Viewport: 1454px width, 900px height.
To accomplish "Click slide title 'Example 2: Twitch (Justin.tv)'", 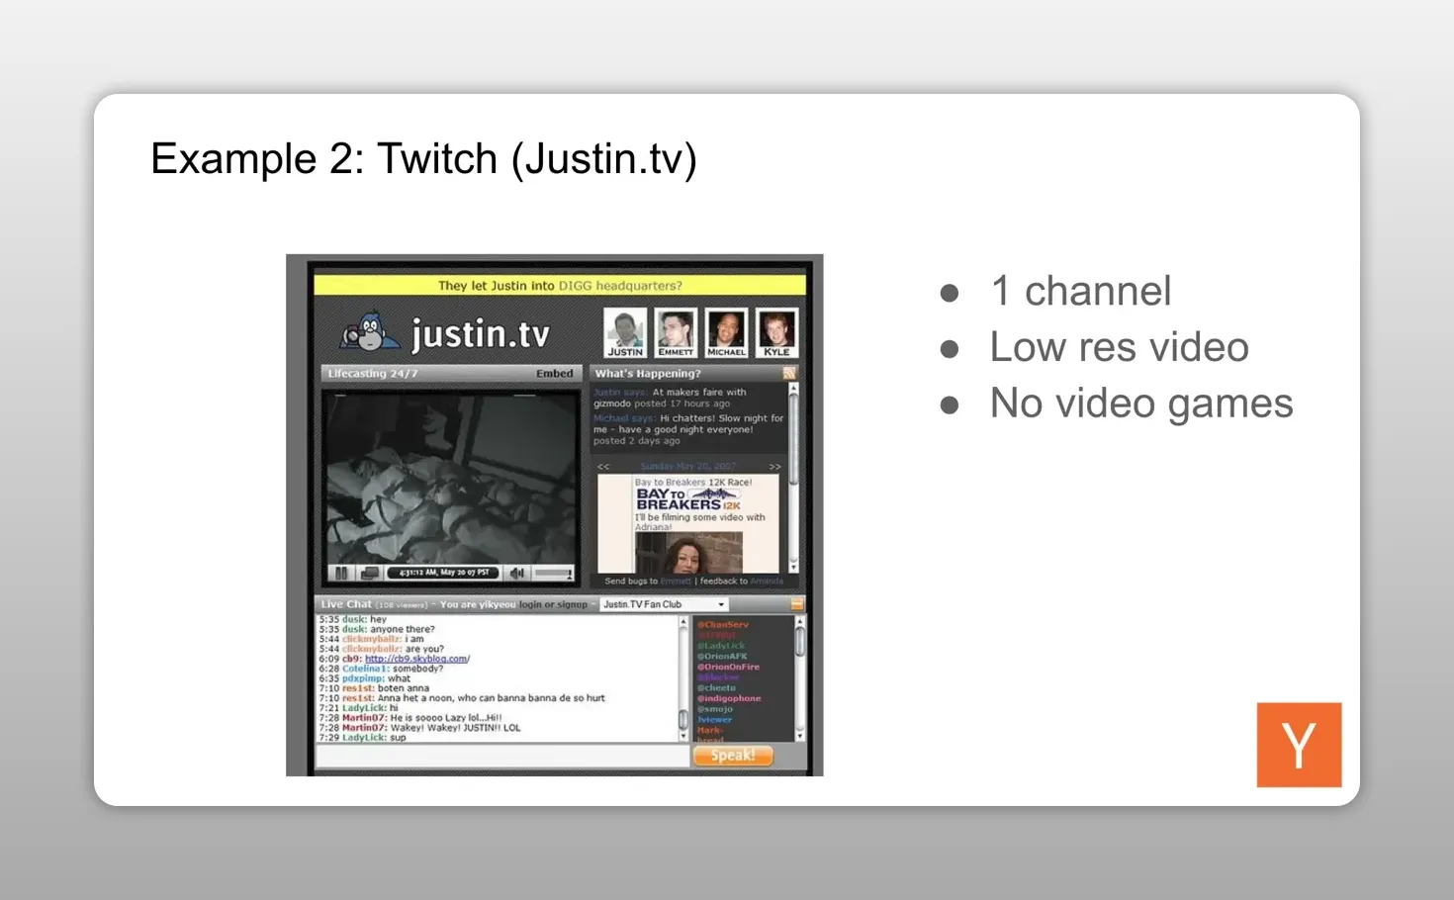I will pos(423,159).
